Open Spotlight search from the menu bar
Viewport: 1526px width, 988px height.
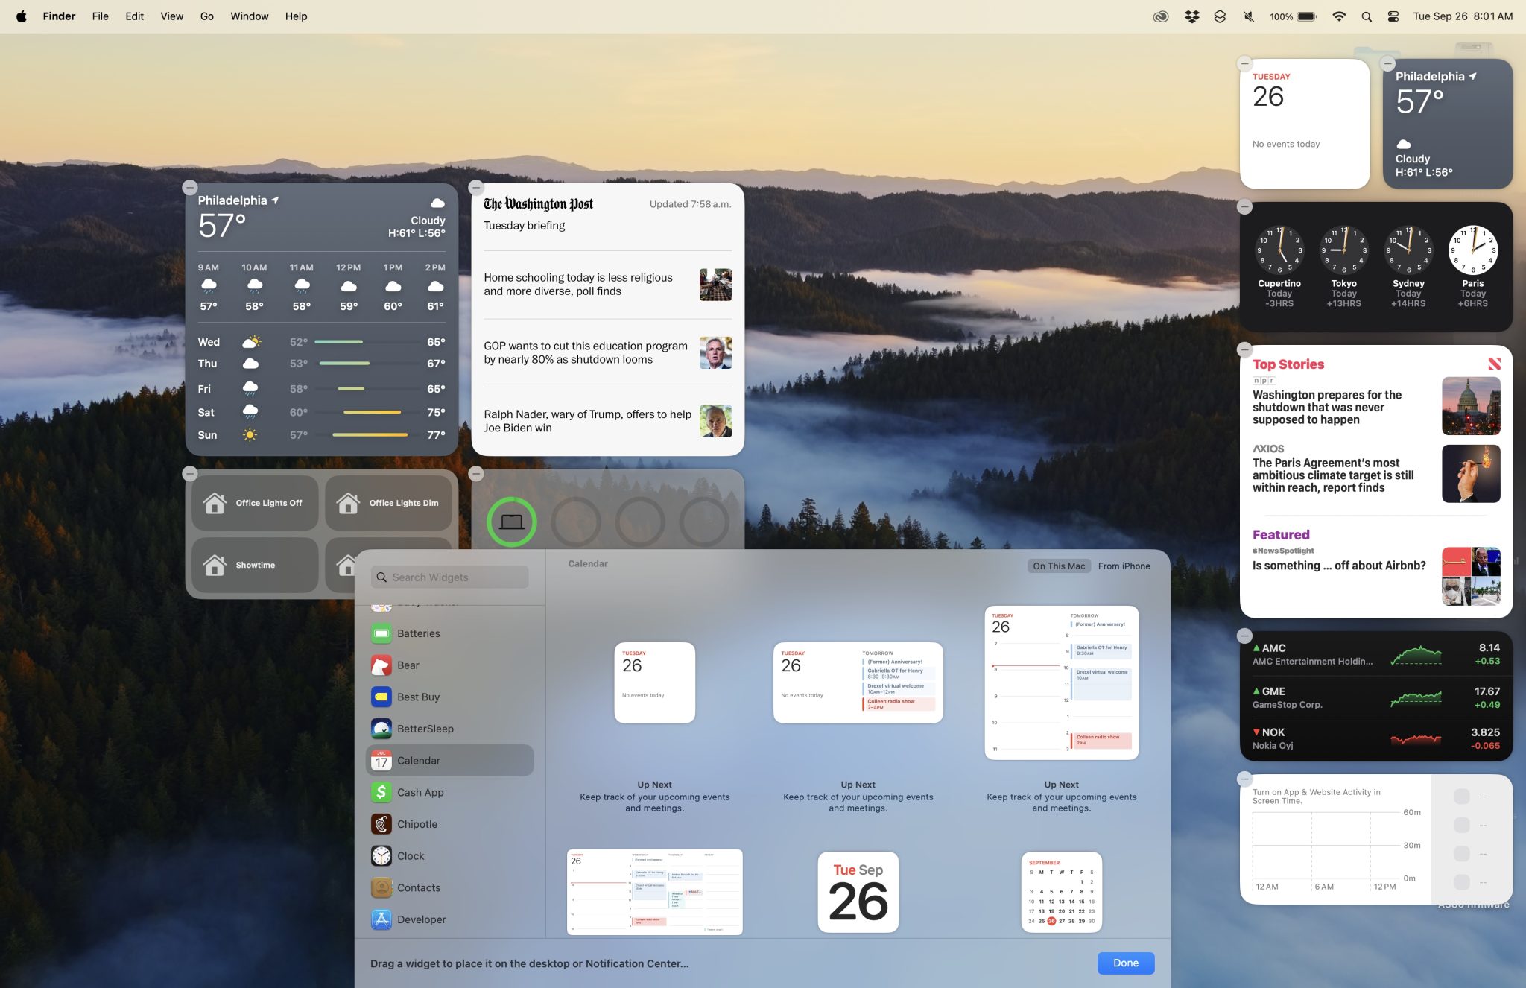[1367, 16]
